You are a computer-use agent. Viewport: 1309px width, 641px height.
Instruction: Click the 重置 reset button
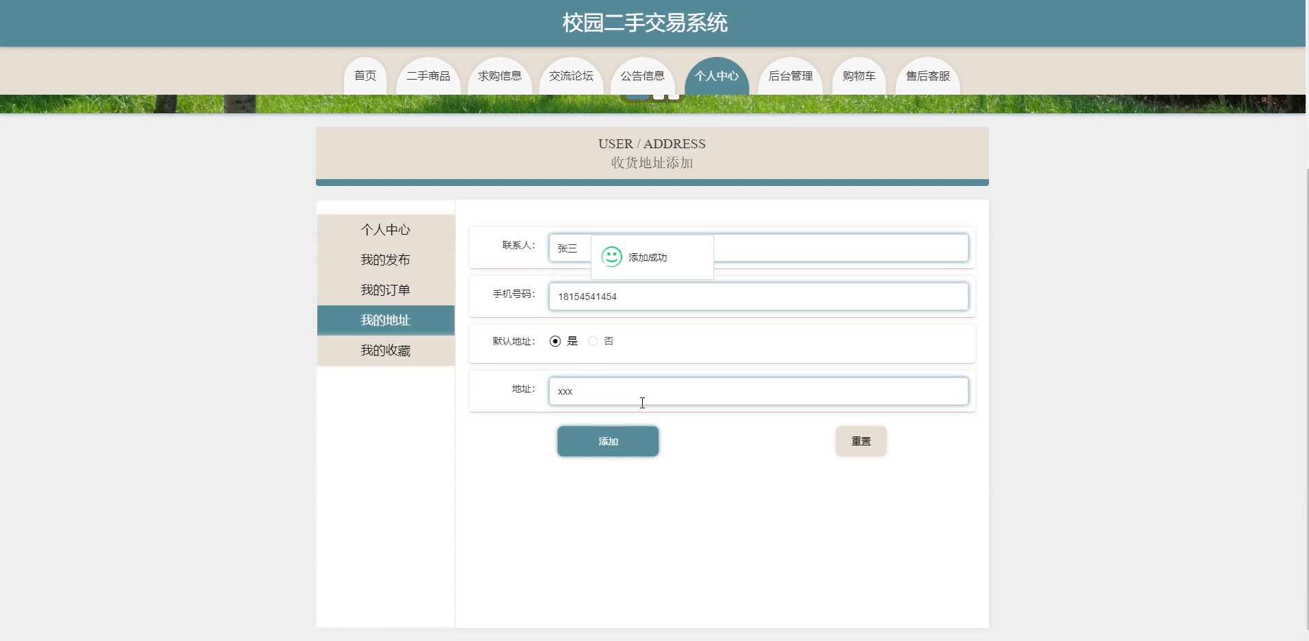[861, 441]
